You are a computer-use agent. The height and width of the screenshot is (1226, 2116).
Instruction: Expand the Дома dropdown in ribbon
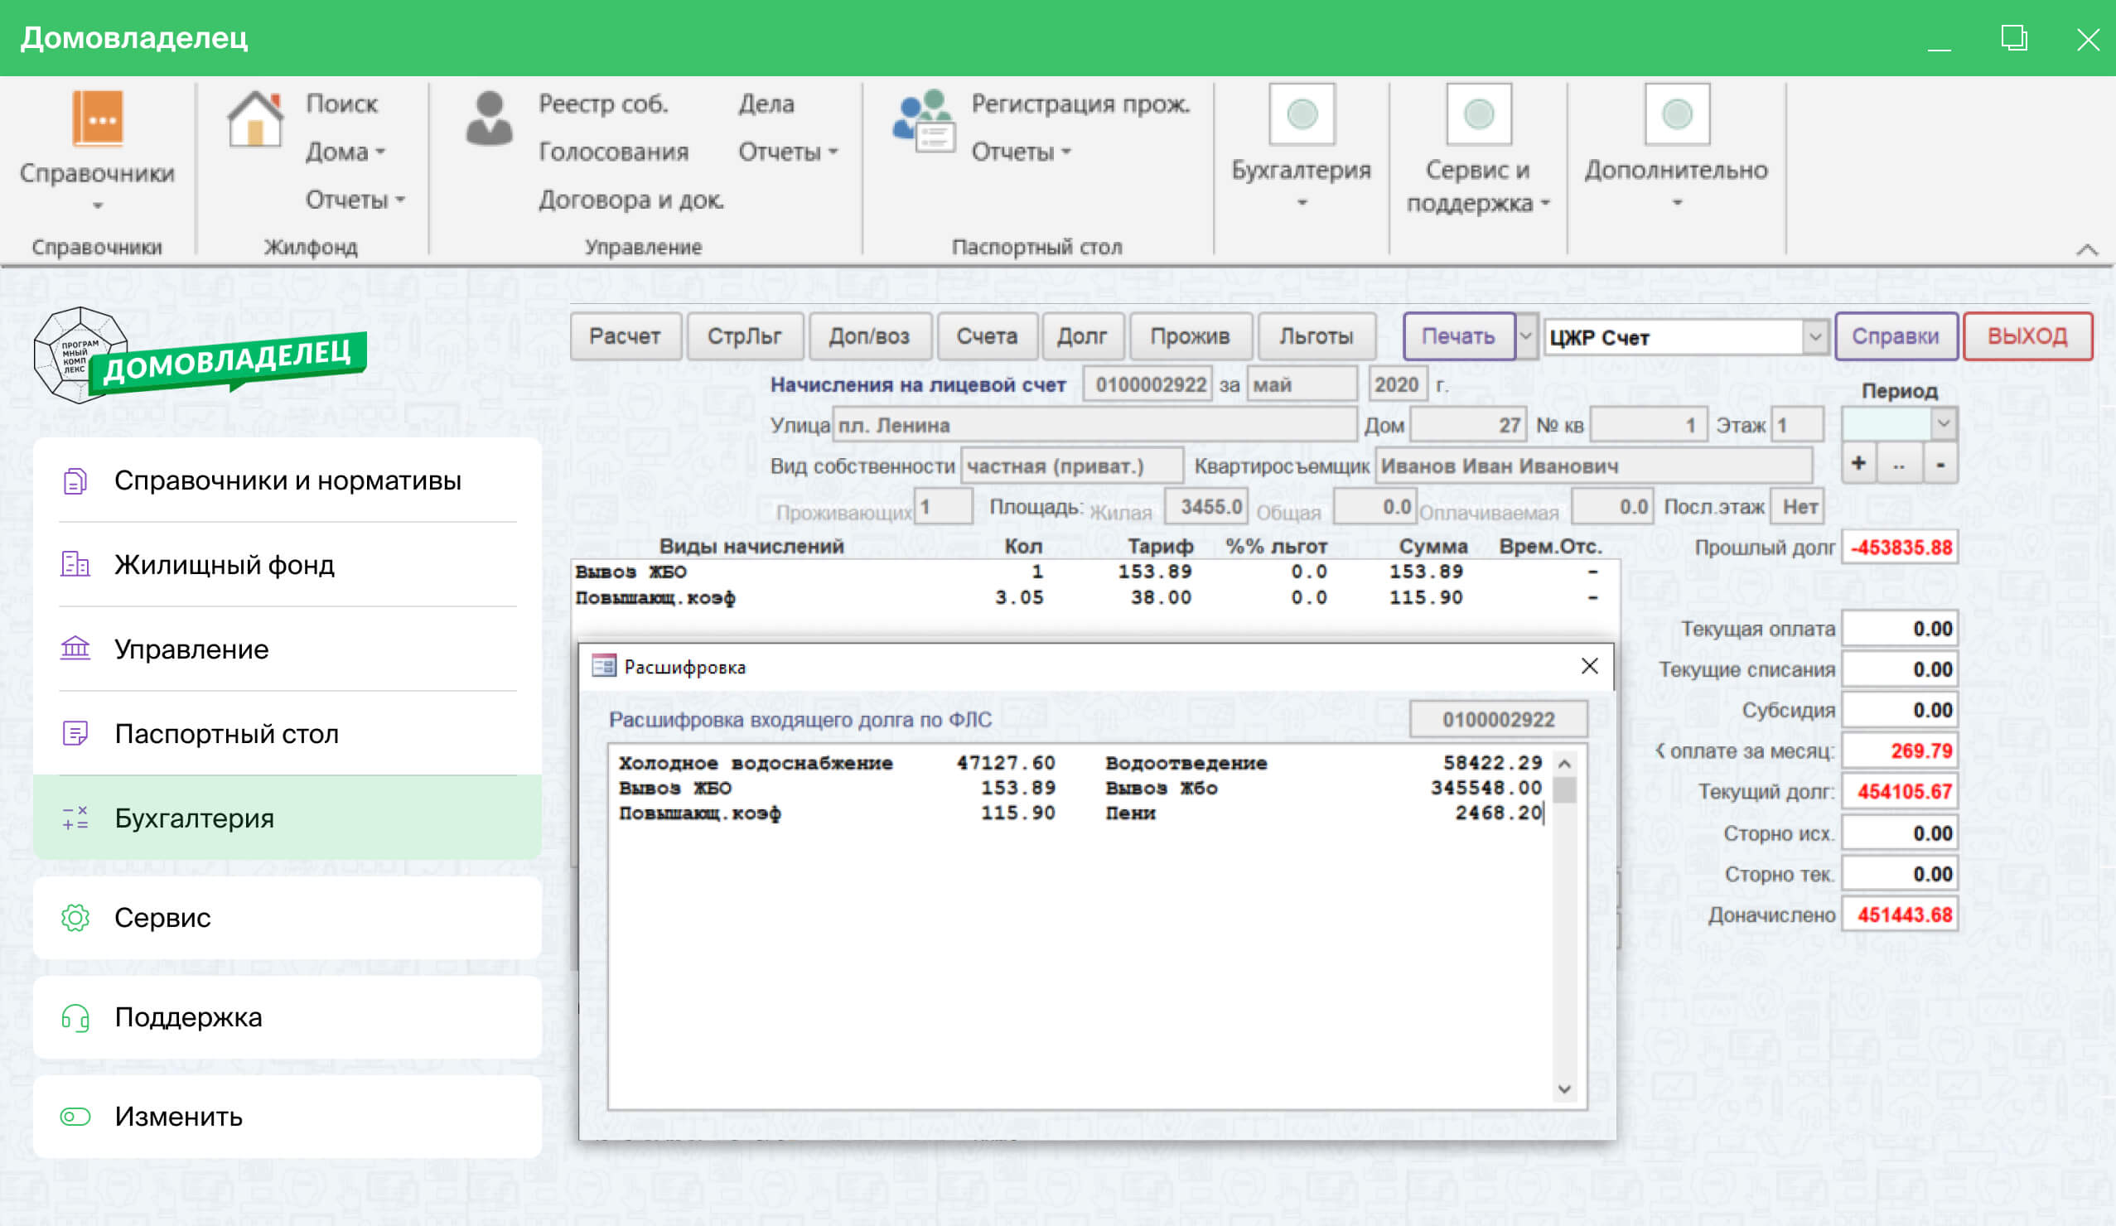click(345, 152)
